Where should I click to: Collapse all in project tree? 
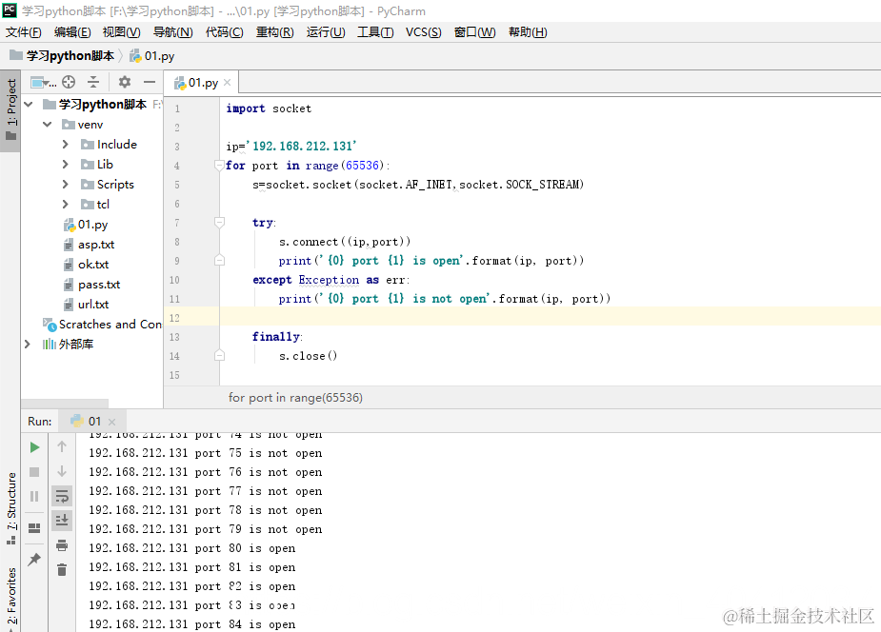pos(93,83)
